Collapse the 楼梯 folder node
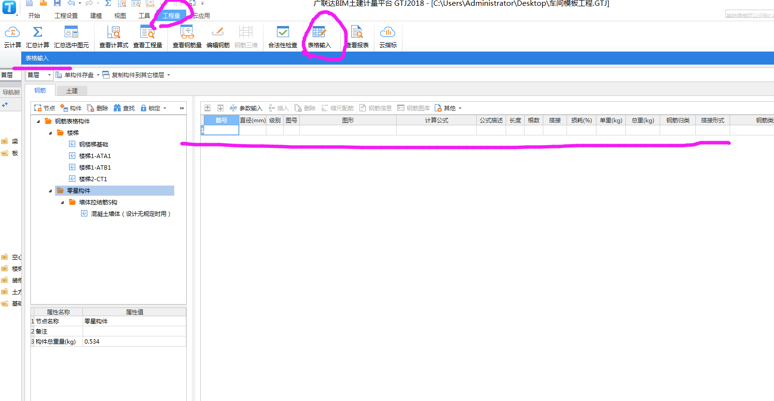Image resolution: width=774 pixels, height=401 pixels. [x=50, y=133]
